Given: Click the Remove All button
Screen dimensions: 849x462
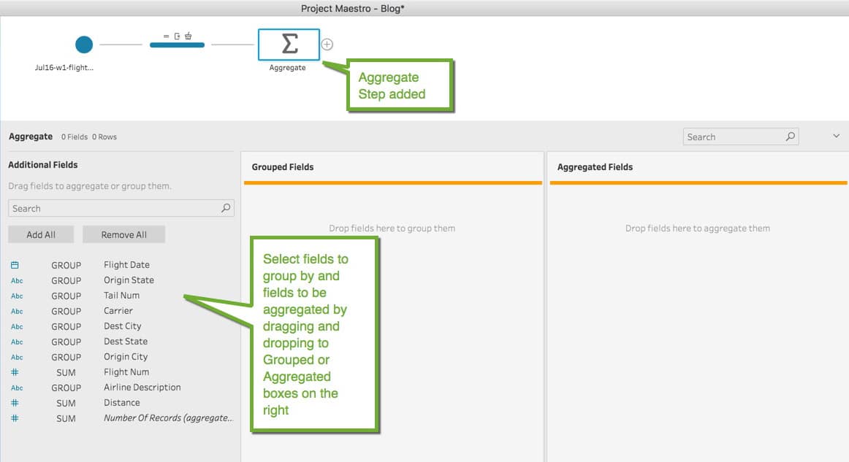Looking at the screenshot, I should (x=124, y=234).
